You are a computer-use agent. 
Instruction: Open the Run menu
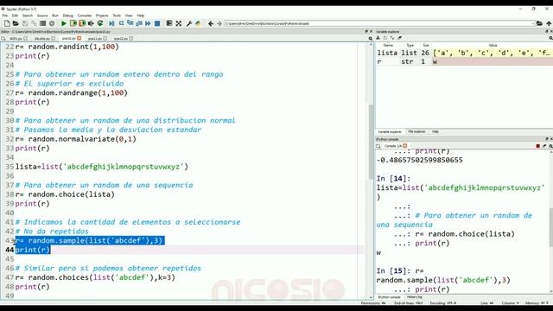point(55,16)
